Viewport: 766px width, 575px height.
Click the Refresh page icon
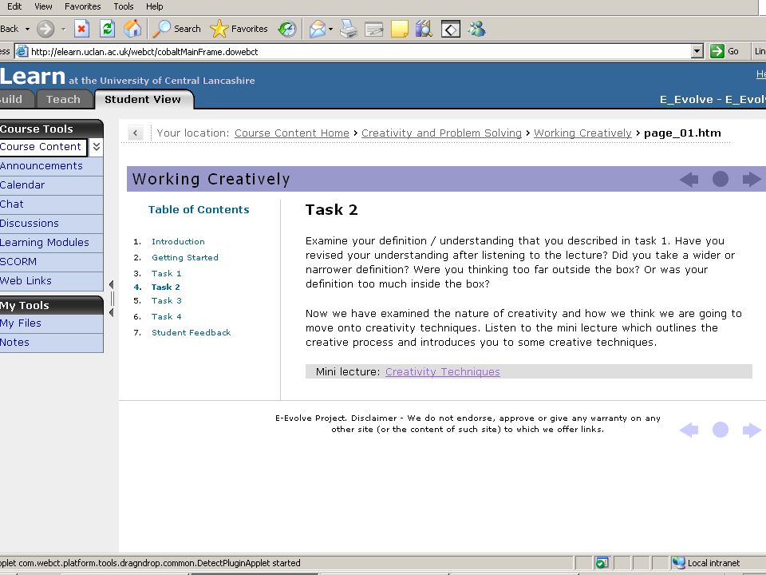tap(107, 29)
